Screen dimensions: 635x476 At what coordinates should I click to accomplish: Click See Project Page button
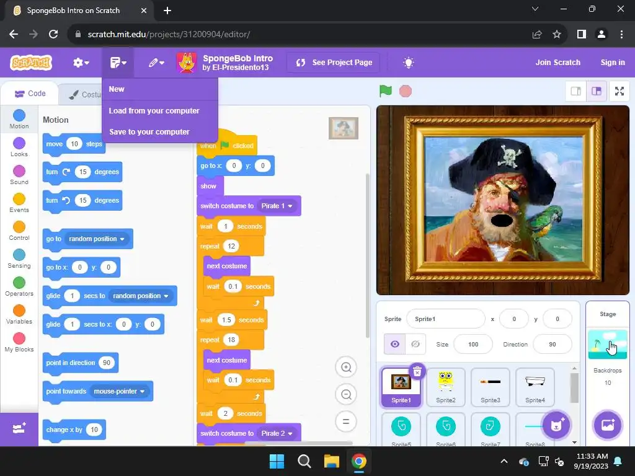[x=334, y=63]
